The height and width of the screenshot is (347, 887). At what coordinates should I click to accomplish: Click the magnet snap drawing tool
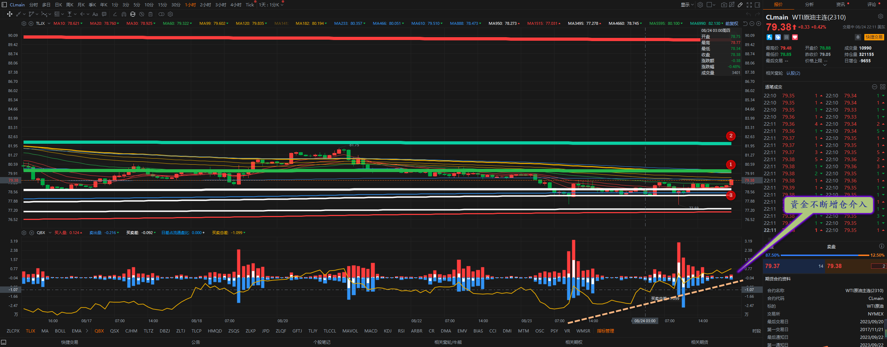[x=124, y=14]
